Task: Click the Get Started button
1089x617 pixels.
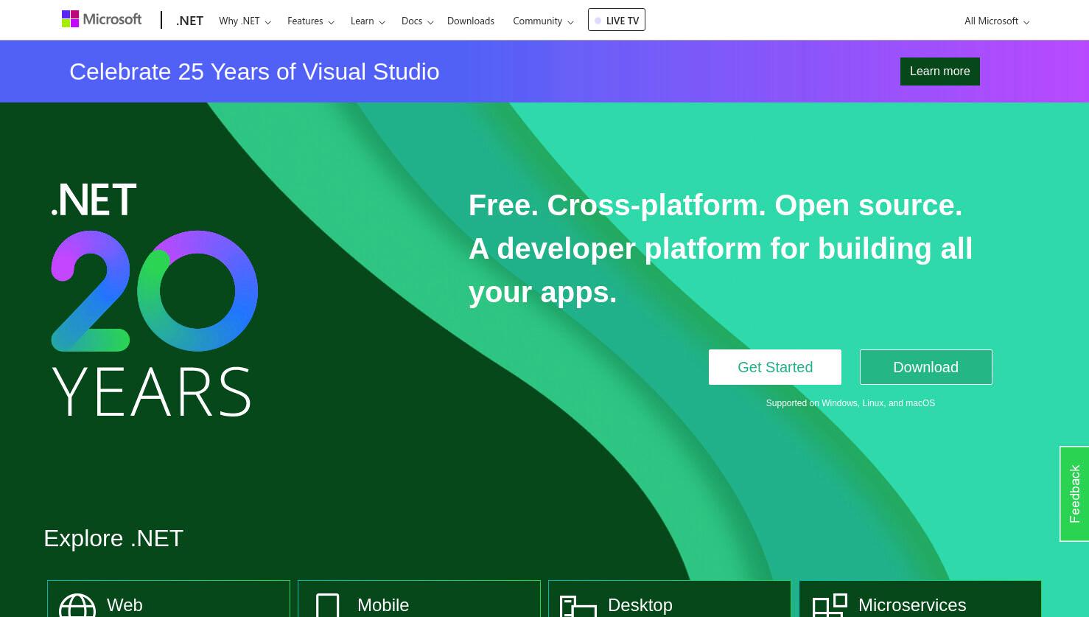Action: tap(775, 367)
